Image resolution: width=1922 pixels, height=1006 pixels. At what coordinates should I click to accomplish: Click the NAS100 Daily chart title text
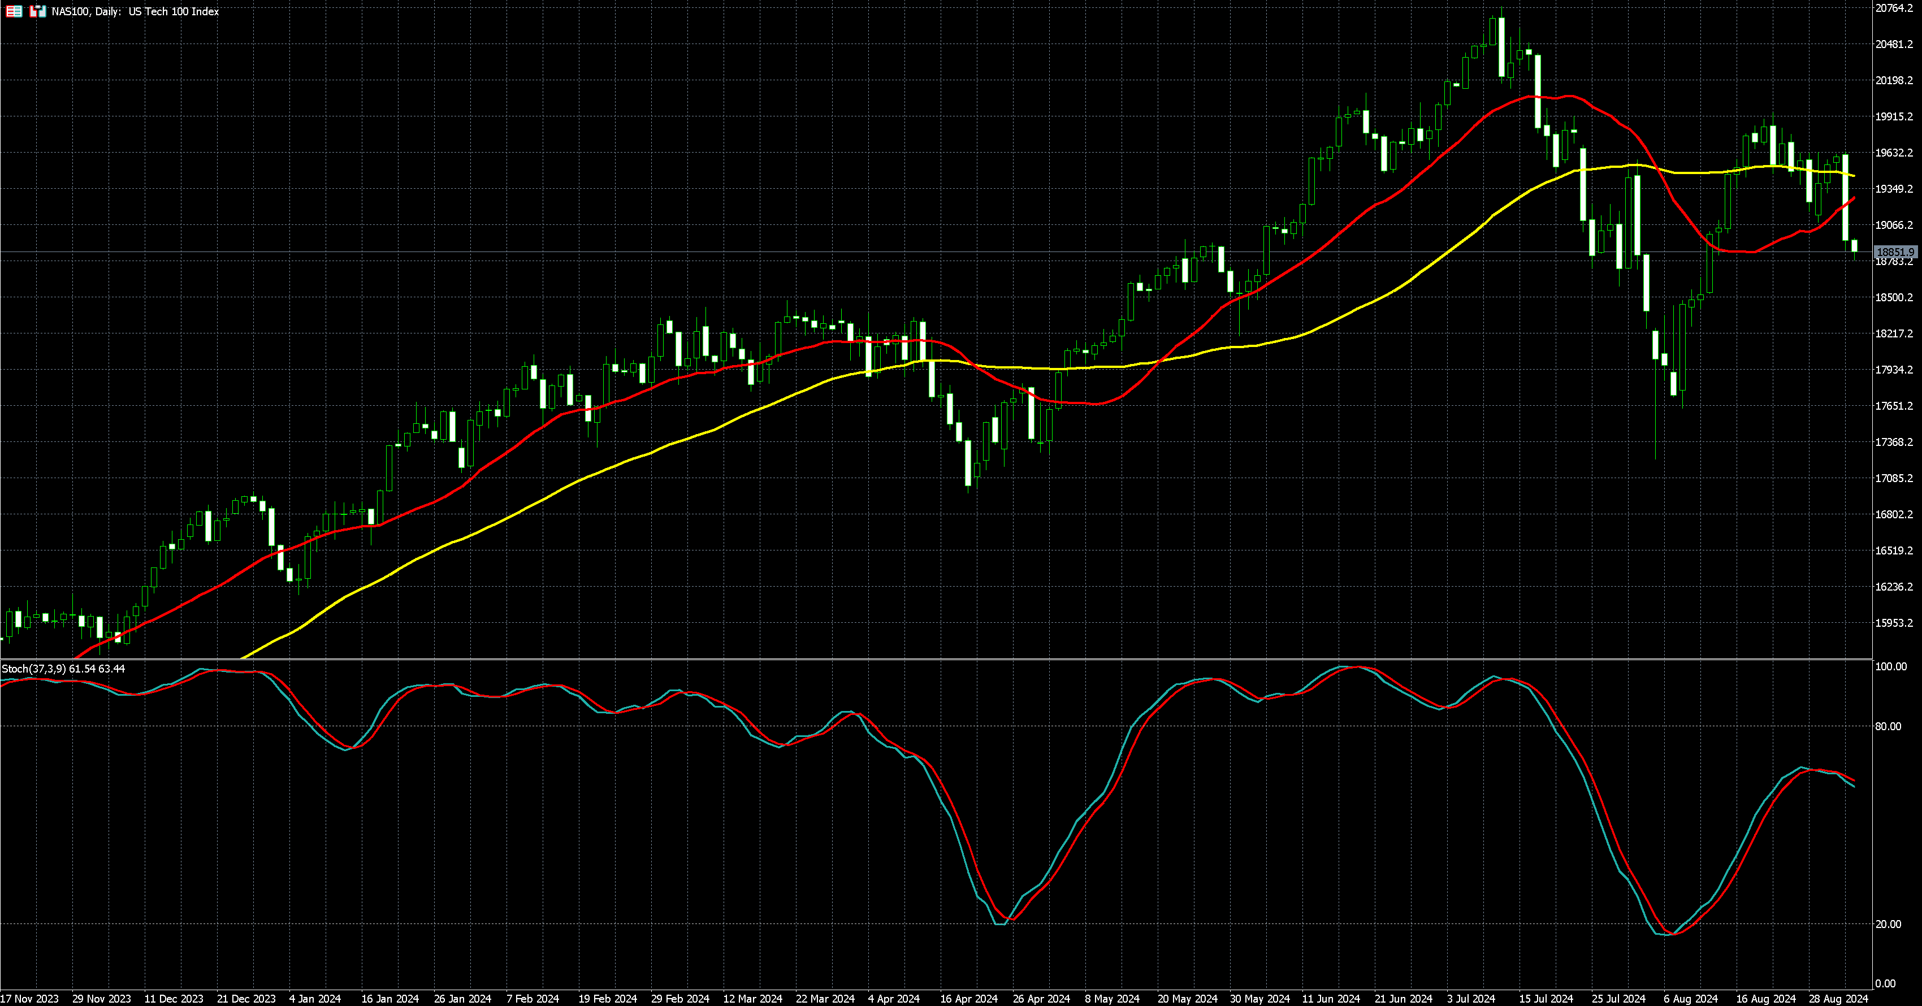coord(135,11)
